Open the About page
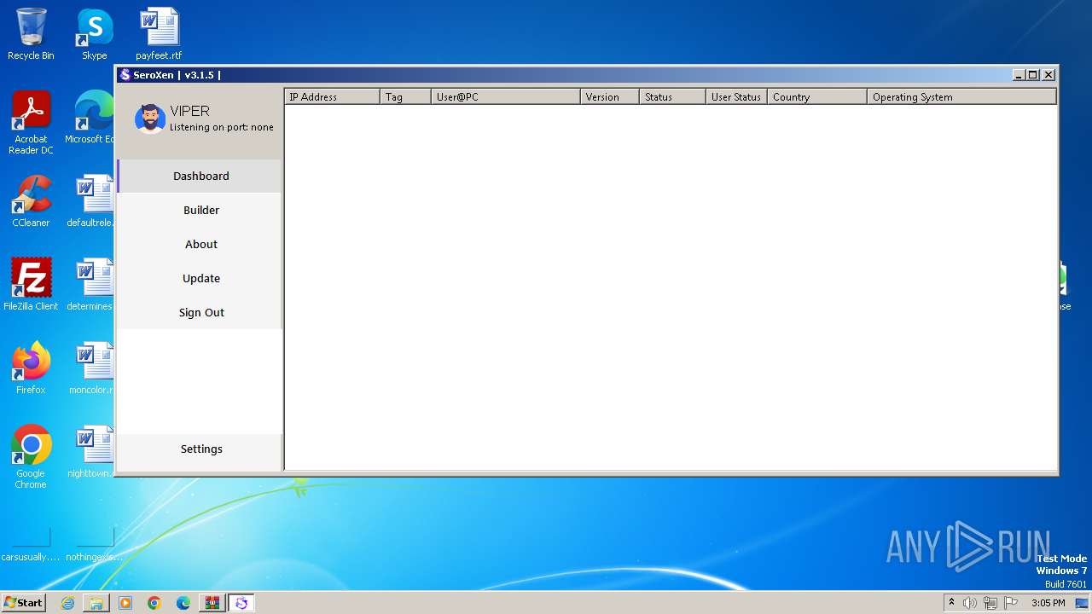The width and height of the screenshot is (1092, 614). click(200, 244)
